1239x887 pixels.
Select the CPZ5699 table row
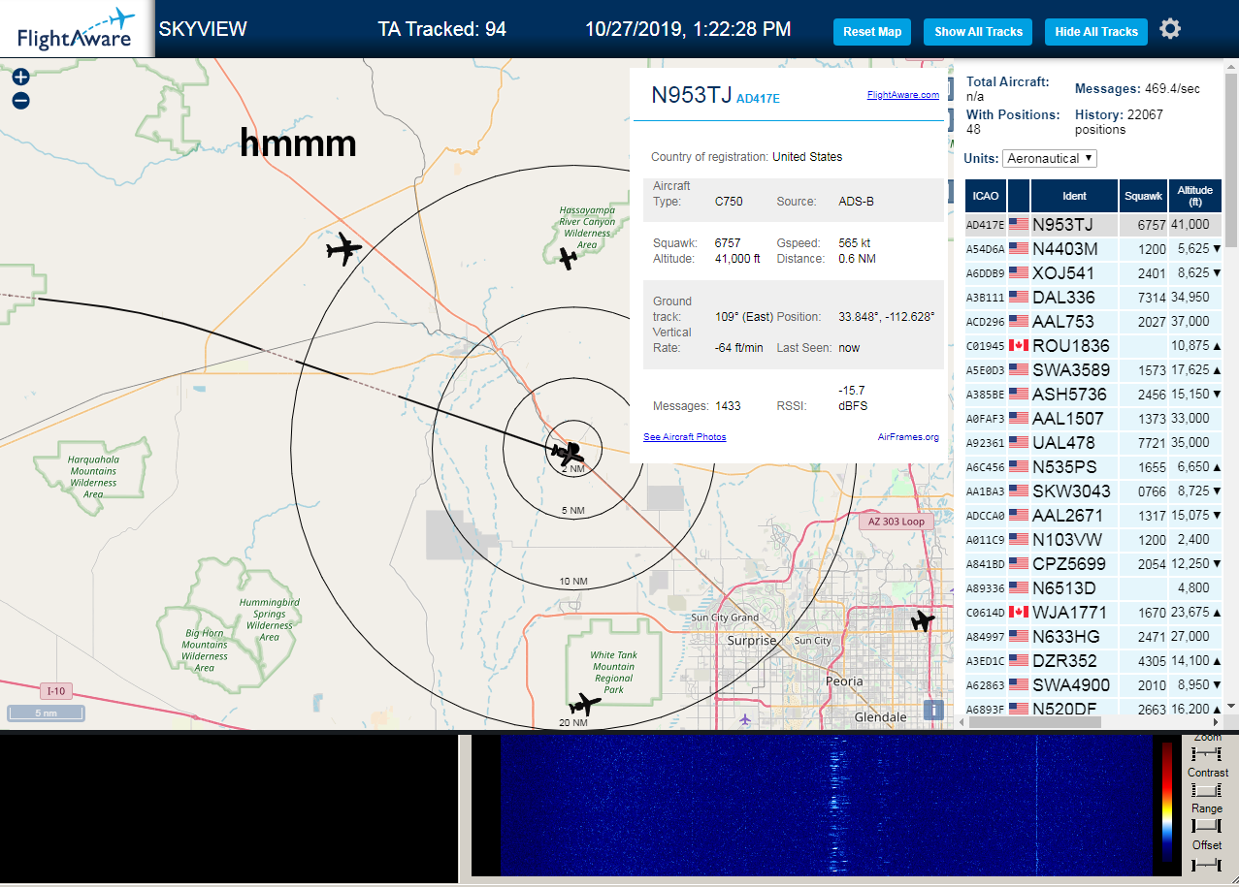coord(1092,563)
